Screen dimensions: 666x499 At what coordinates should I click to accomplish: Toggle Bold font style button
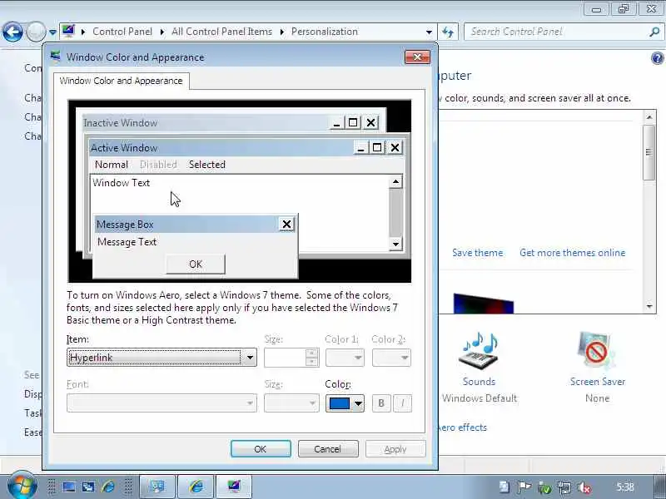(x=381, y=403)
